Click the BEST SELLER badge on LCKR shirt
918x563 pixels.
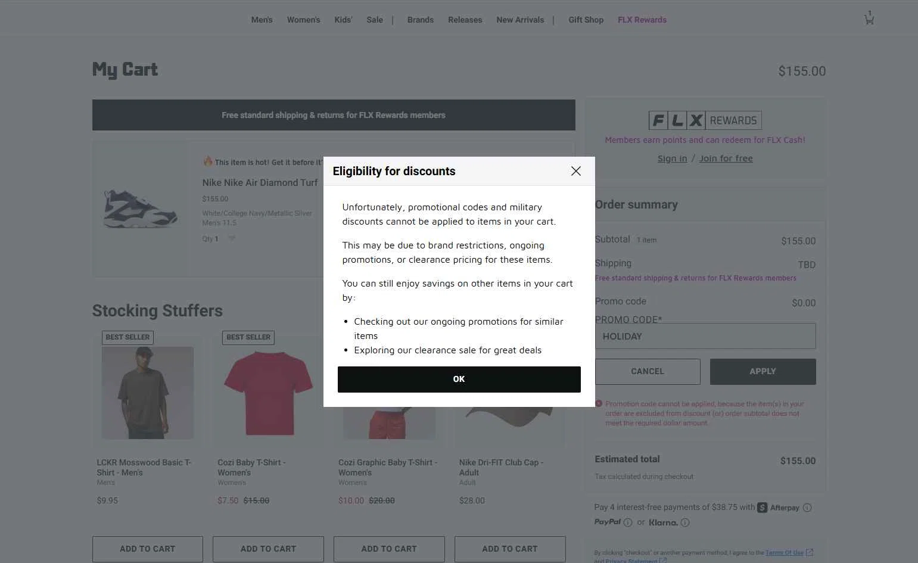tap(127, 337)
